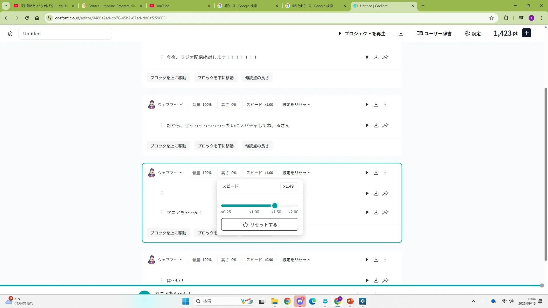
Task: Play the マニアちゃ～ん！ line audio
Action: click(367, 212)
